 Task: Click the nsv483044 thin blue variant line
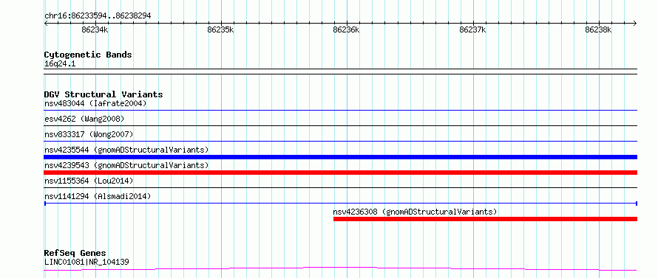[x=341, y=110]
